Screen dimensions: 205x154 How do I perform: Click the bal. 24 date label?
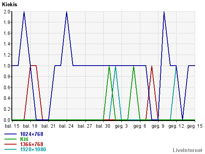pos(66,126)
